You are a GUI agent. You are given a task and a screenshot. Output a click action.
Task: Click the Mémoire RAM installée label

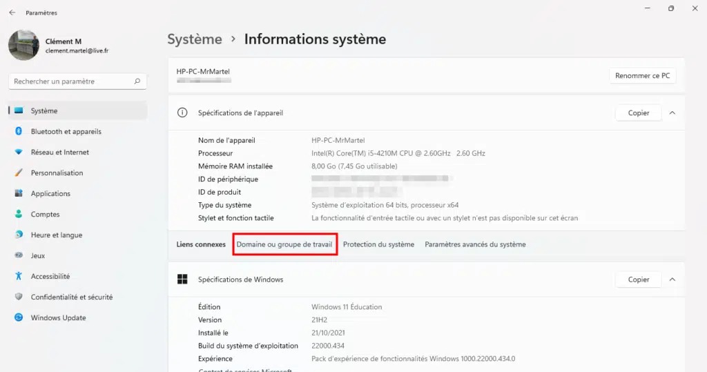[235, 166]
